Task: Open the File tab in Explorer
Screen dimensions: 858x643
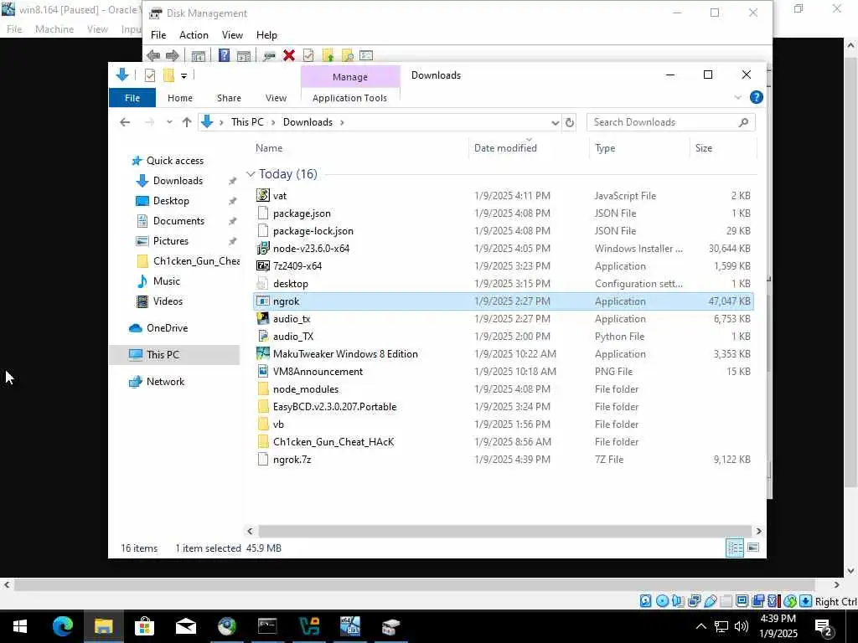Action: coord(132,98)
